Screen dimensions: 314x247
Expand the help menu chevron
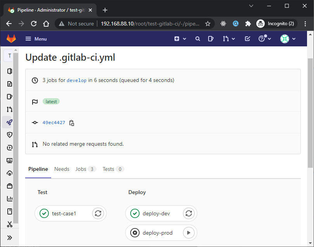[x=269, y=39]
